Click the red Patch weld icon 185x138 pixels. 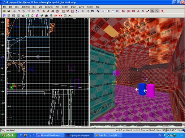click(x=138, y=11)
